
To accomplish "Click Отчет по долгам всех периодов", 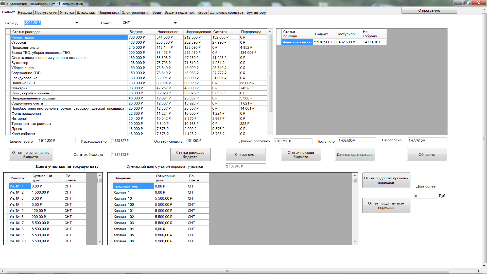I will [x=386, y=205].
